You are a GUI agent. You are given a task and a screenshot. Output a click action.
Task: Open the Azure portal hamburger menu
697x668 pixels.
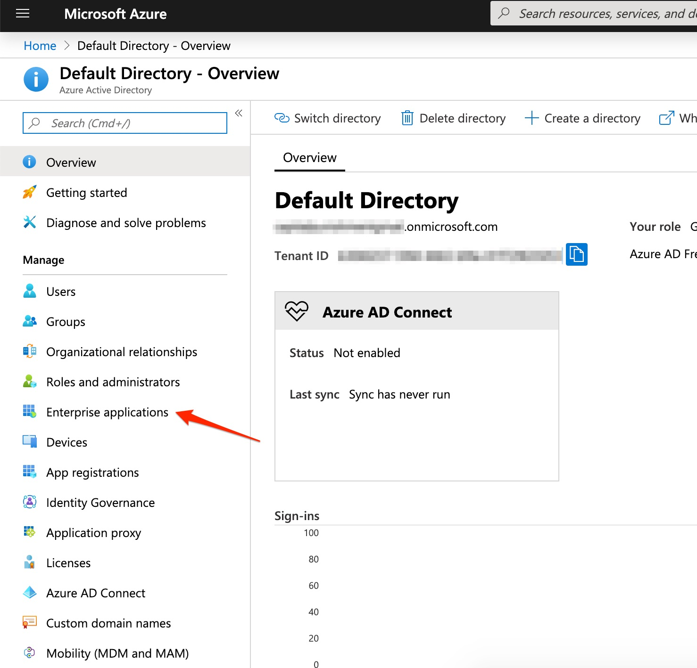(x=23, y=14)
